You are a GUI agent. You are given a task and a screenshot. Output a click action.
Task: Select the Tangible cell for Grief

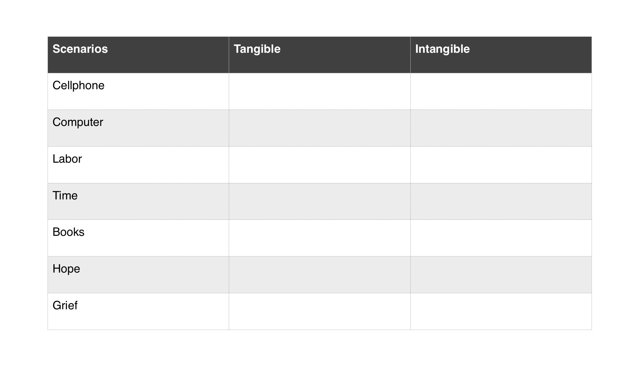tap(319, 311)
